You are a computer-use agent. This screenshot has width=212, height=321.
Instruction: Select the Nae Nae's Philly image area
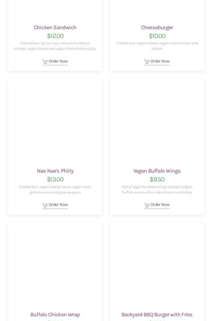pyautogui.click(x=55, y=122)
